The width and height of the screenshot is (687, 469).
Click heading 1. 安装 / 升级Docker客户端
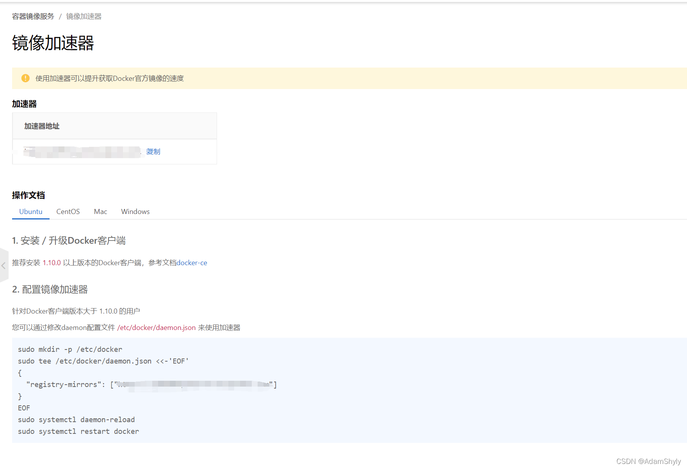(69, 241)
